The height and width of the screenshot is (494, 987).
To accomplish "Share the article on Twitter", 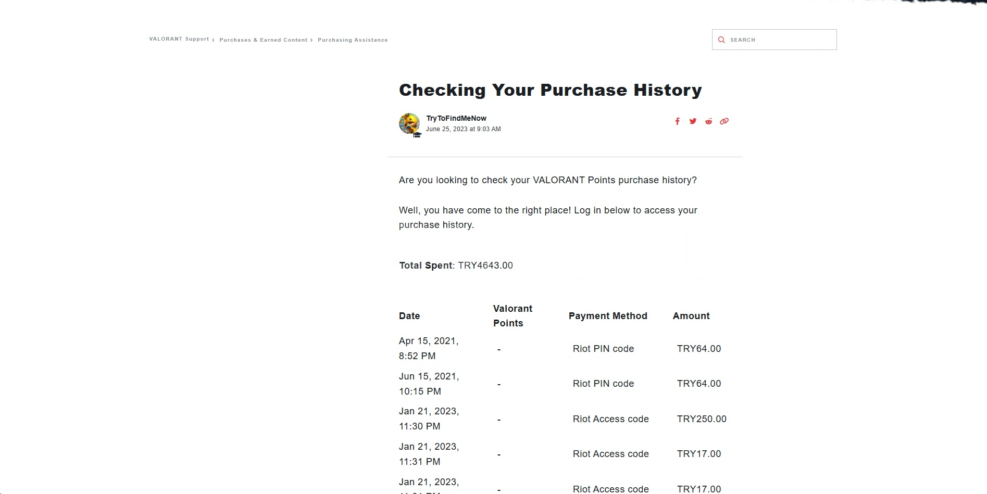I will (x=693, y=121).
